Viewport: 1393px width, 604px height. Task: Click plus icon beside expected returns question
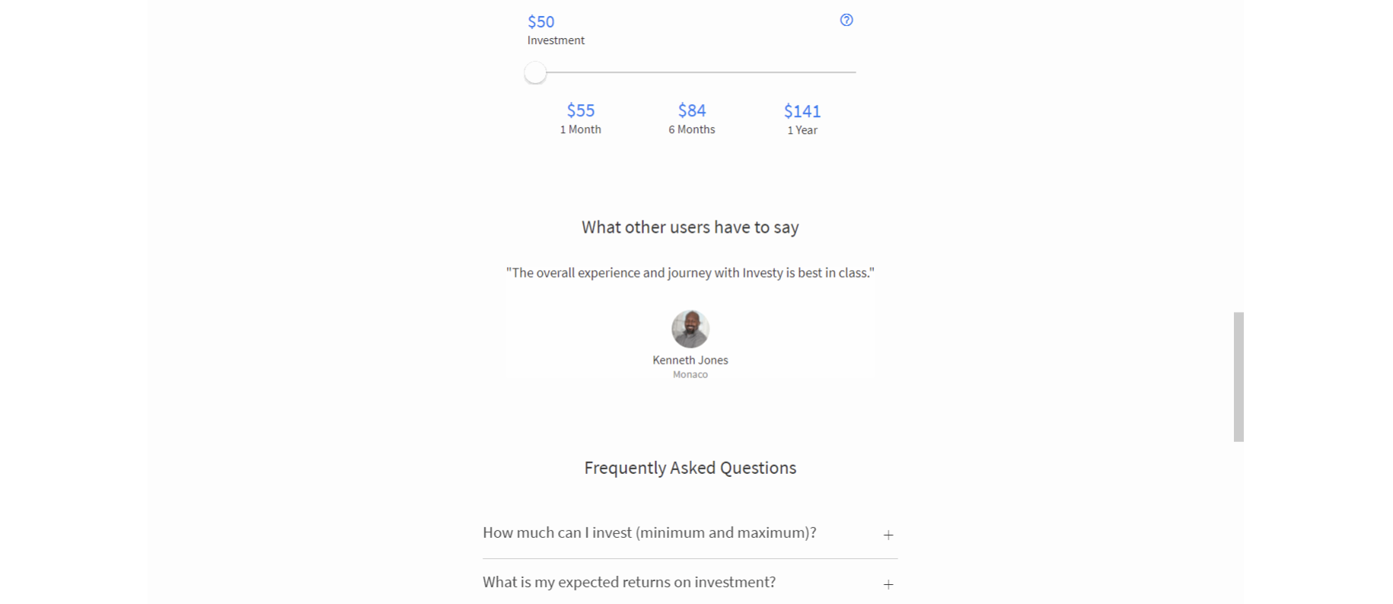click(888, 584)
